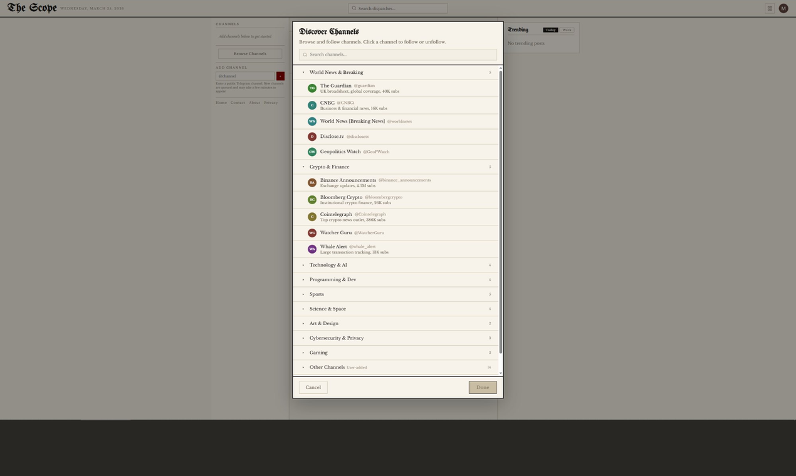Follow Bloomberg Crypto channel name
The image size is (796, 476).
pos(341,197)
